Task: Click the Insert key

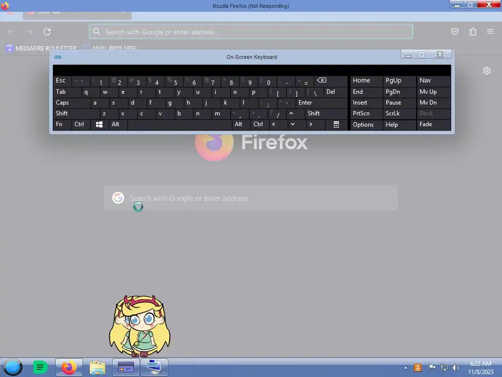Action: point(366,103)
